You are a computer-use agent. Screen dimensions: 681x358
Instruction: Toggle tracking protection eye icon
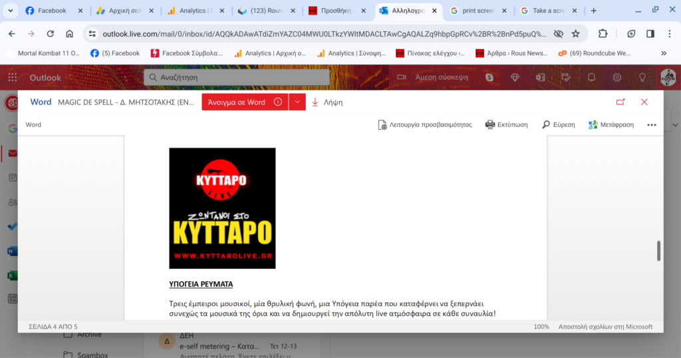click(x=559, y=34)
